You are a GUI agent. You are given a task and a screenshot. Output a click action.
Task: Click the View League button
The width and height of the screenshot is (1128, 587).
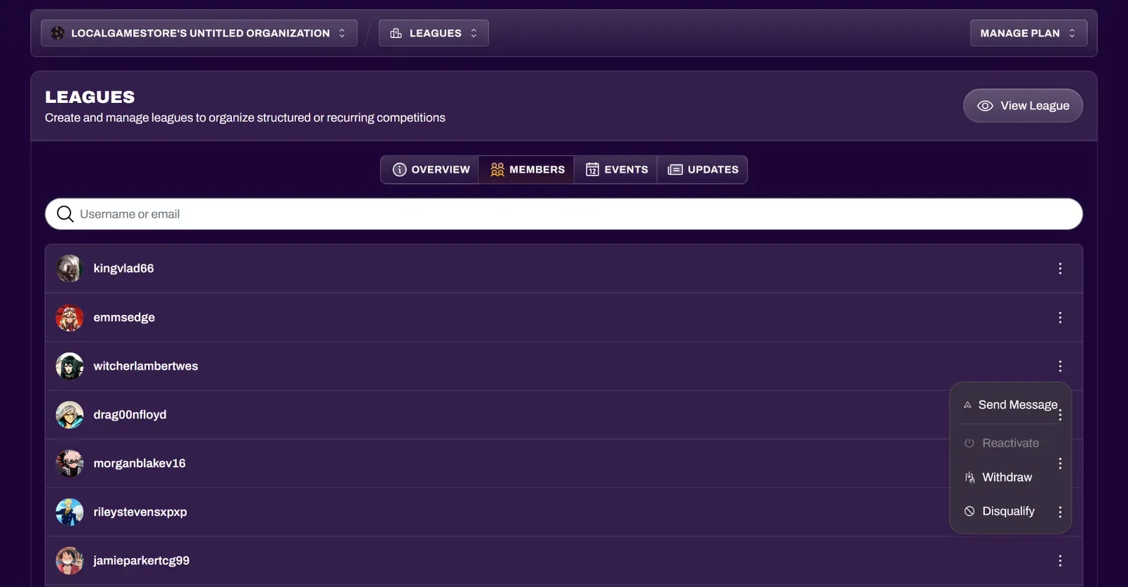[x=1023, y=106]
